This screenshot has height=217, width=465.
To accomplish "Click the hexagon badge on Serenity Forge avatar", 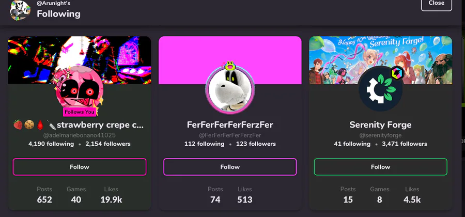I will 396,73.
